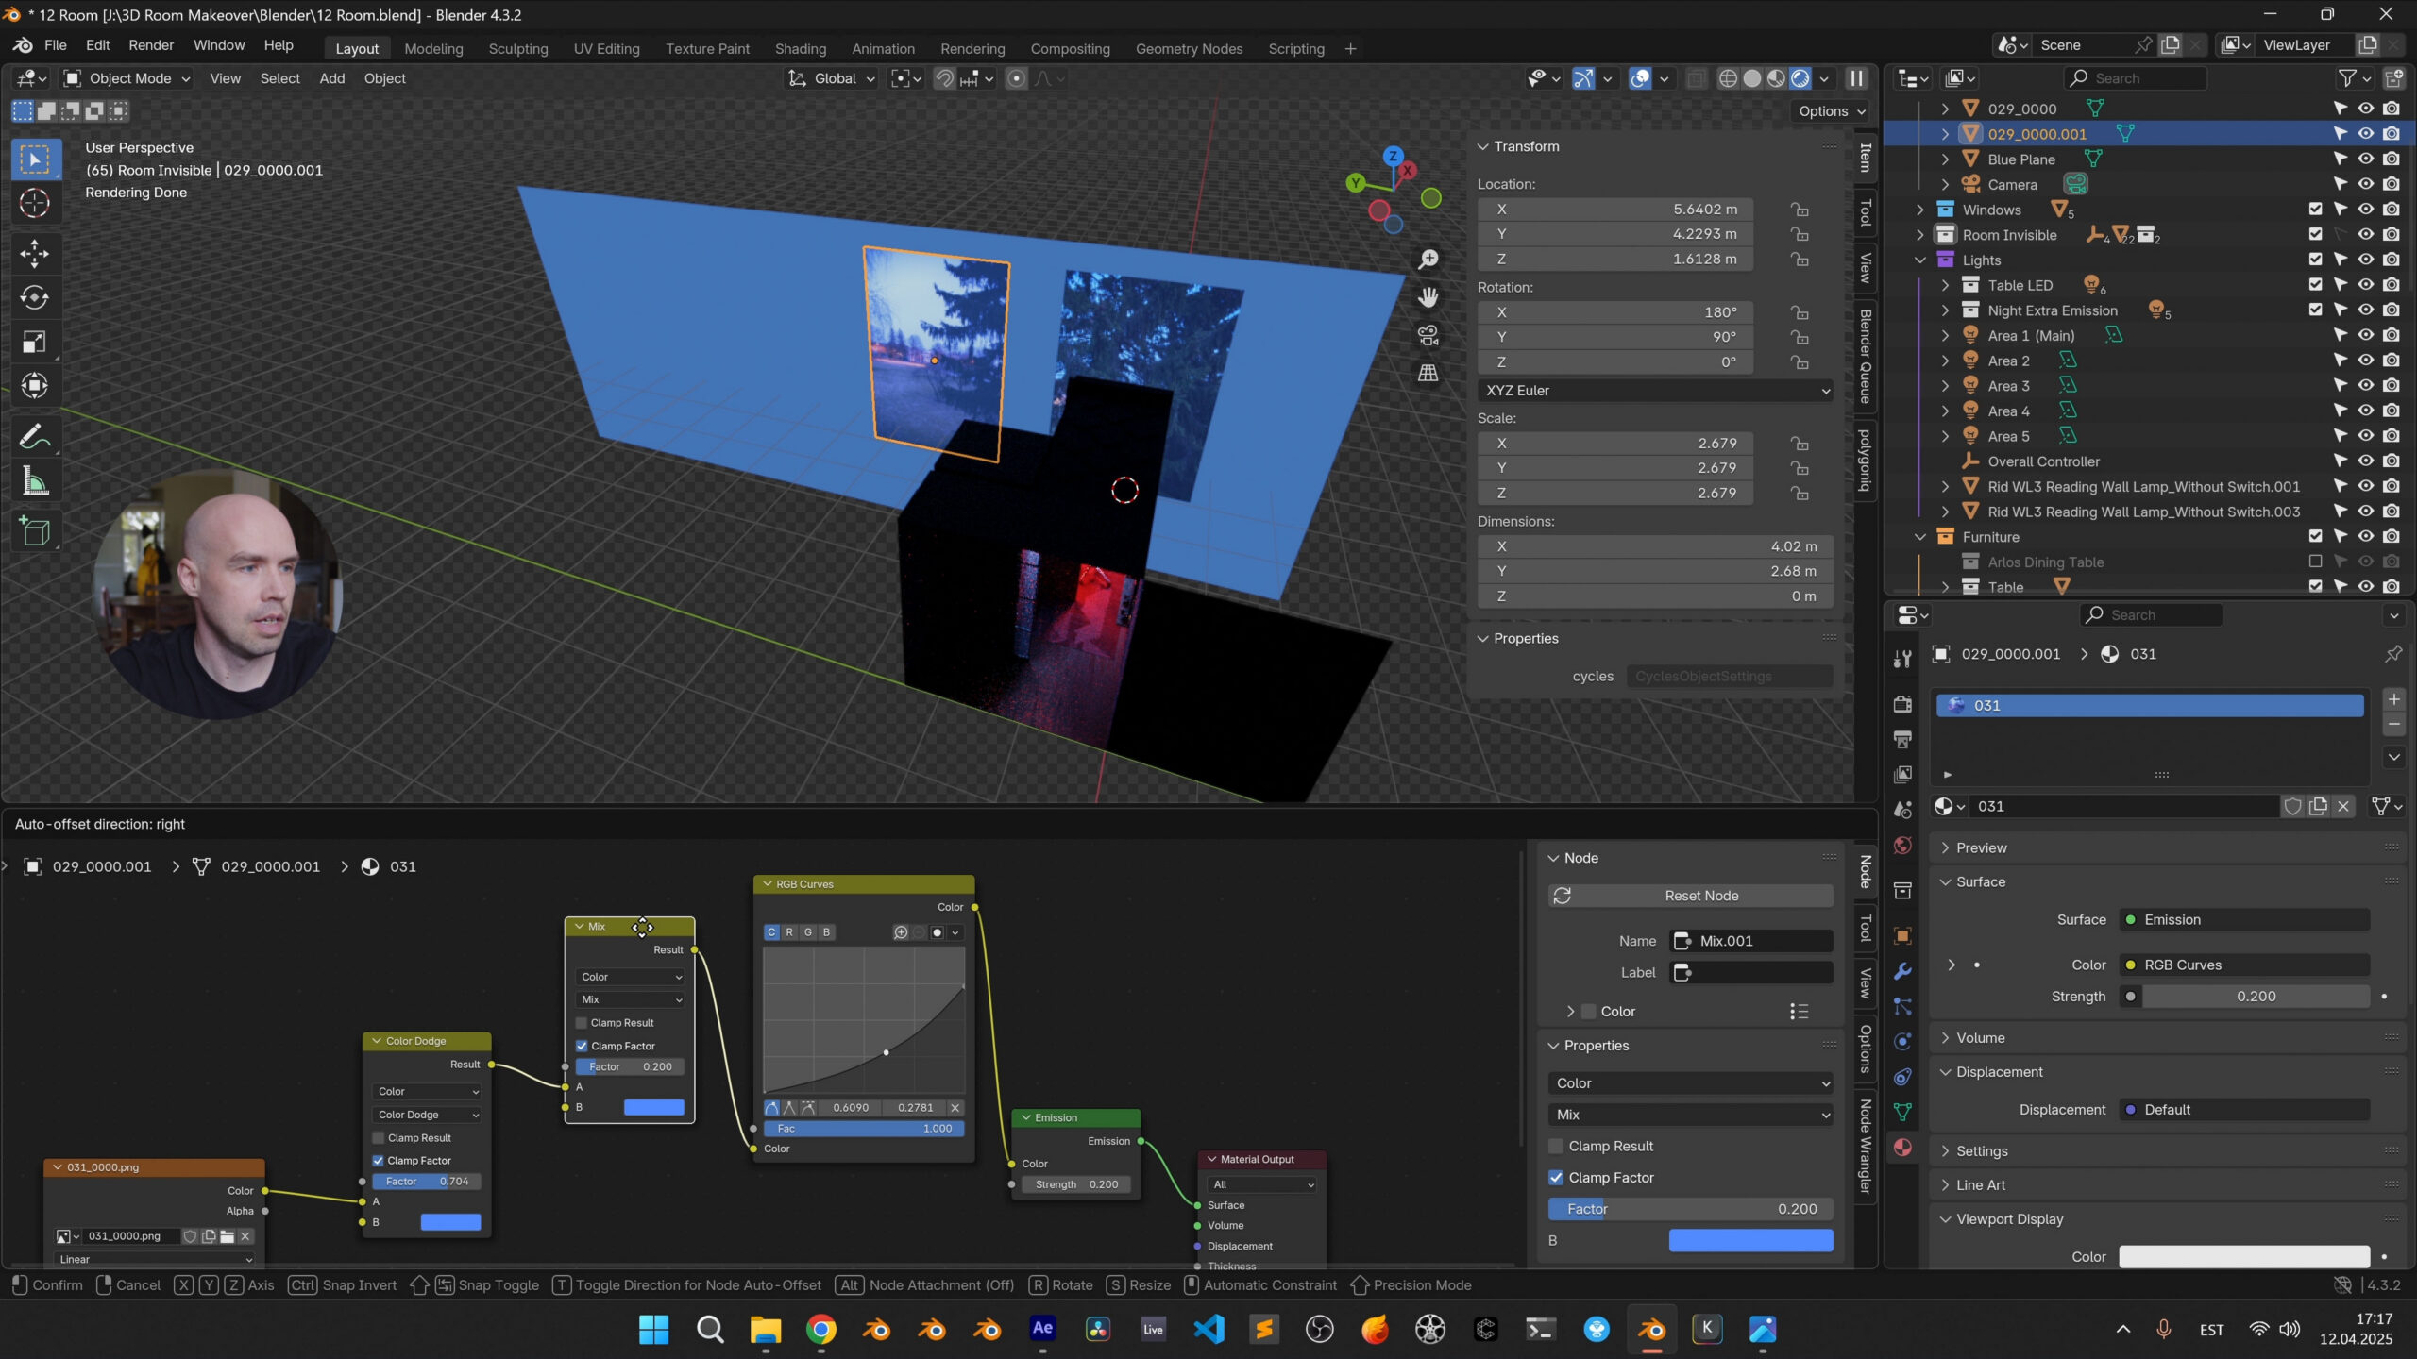Click the viewport zoom magnifier icon
2417x1359 pixels.
(1428, 259)
